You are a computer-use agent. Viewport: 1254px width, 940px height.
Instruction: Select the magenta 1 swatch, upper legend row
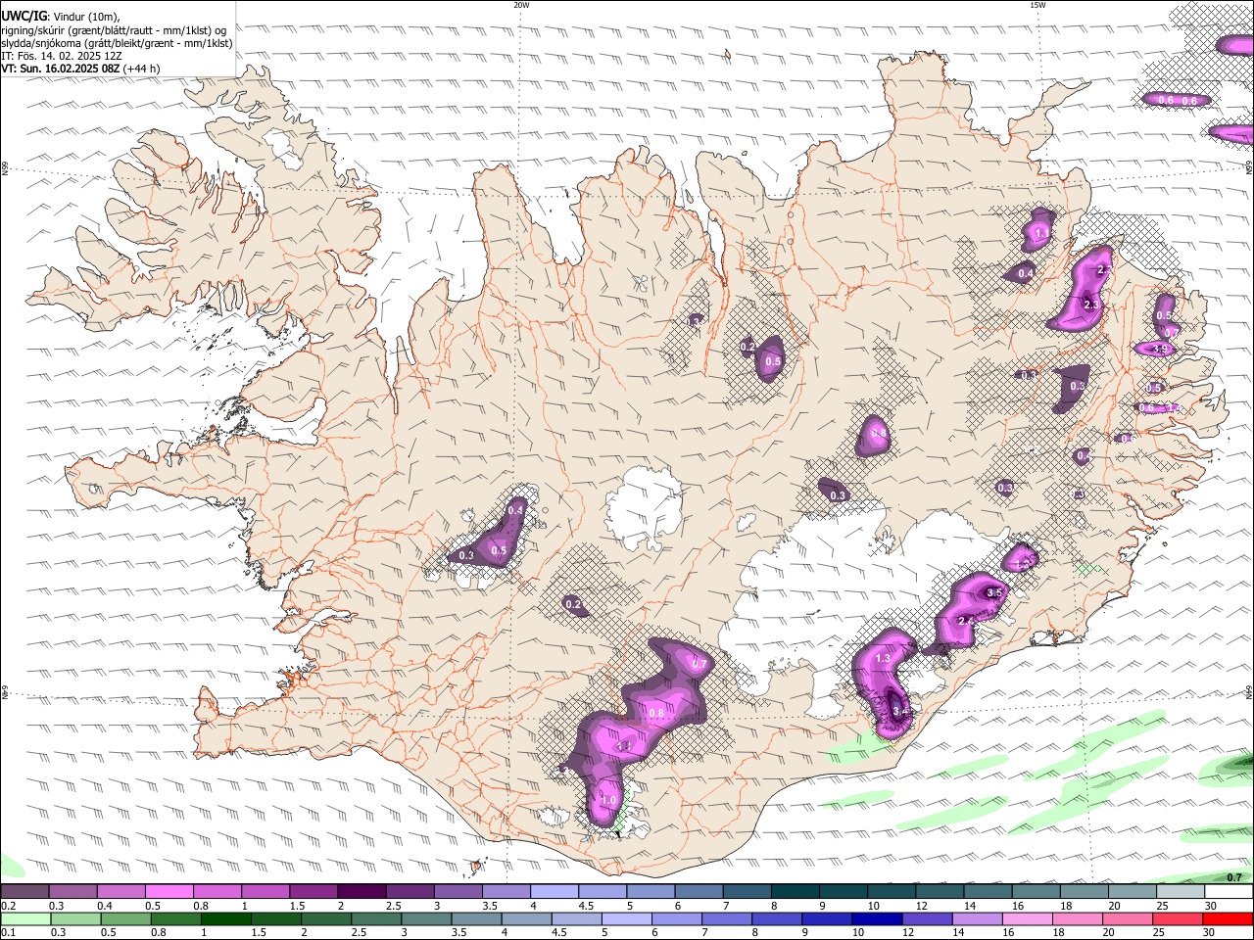[x=265, y=892]
